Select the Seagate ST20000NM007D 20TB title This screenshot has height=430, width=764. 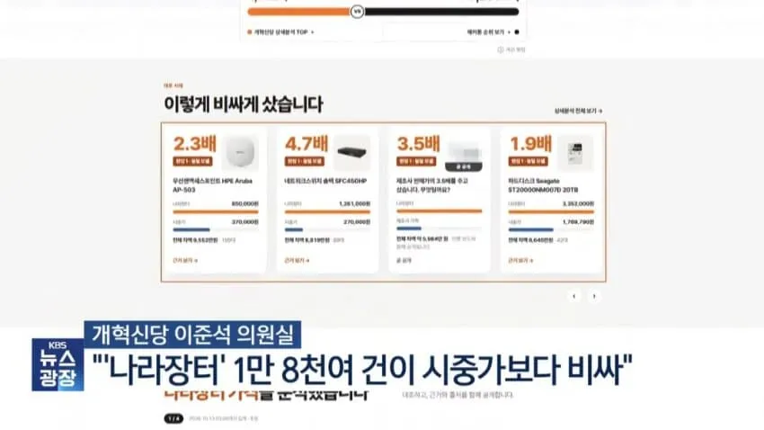click(x=543, y=185)
